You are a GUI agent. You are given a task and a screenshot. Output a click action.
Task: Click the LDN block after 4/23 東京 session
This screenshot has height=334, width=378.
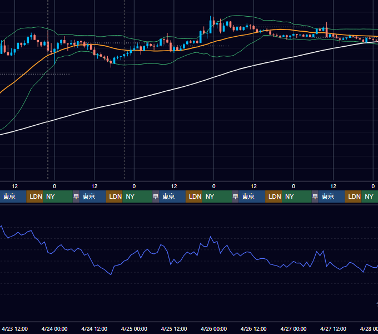[34, 197]
